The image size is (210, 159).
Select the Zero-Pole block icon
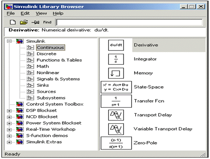click(x=116, y=143)
